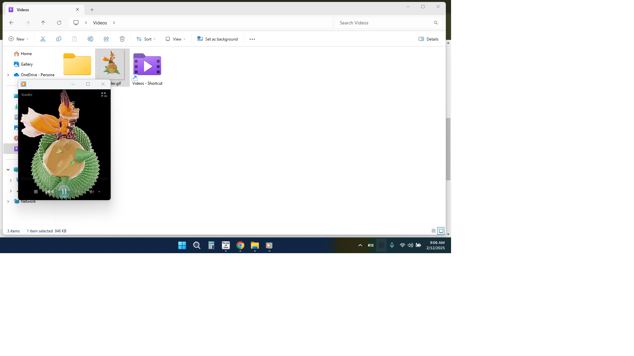Expand the Network tree node

(8, 201)
